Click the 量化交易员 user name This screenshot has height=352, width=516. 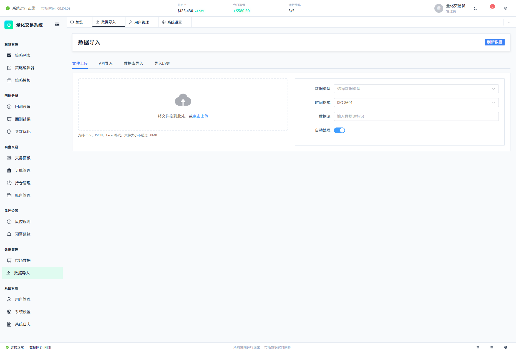click(456, 6)
